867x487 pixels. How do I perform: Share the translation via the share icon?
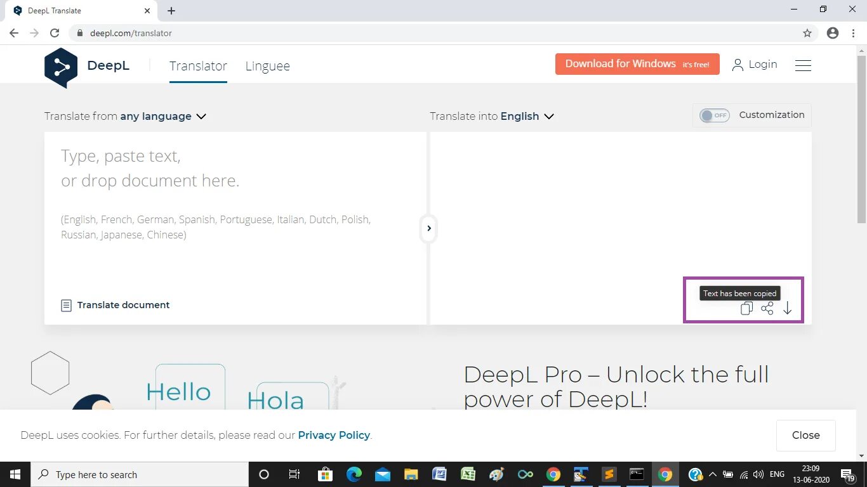click(767, 308)
